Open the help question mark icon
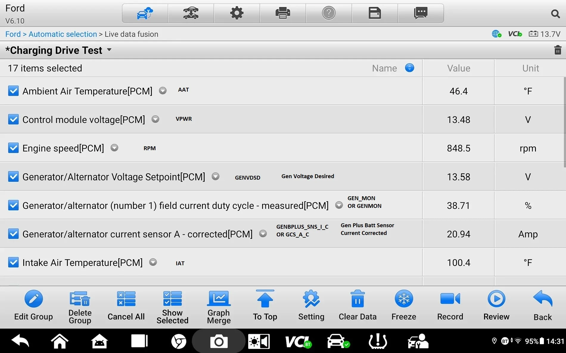The width and height of the screenshot is (566, 353). pos(329,13)
